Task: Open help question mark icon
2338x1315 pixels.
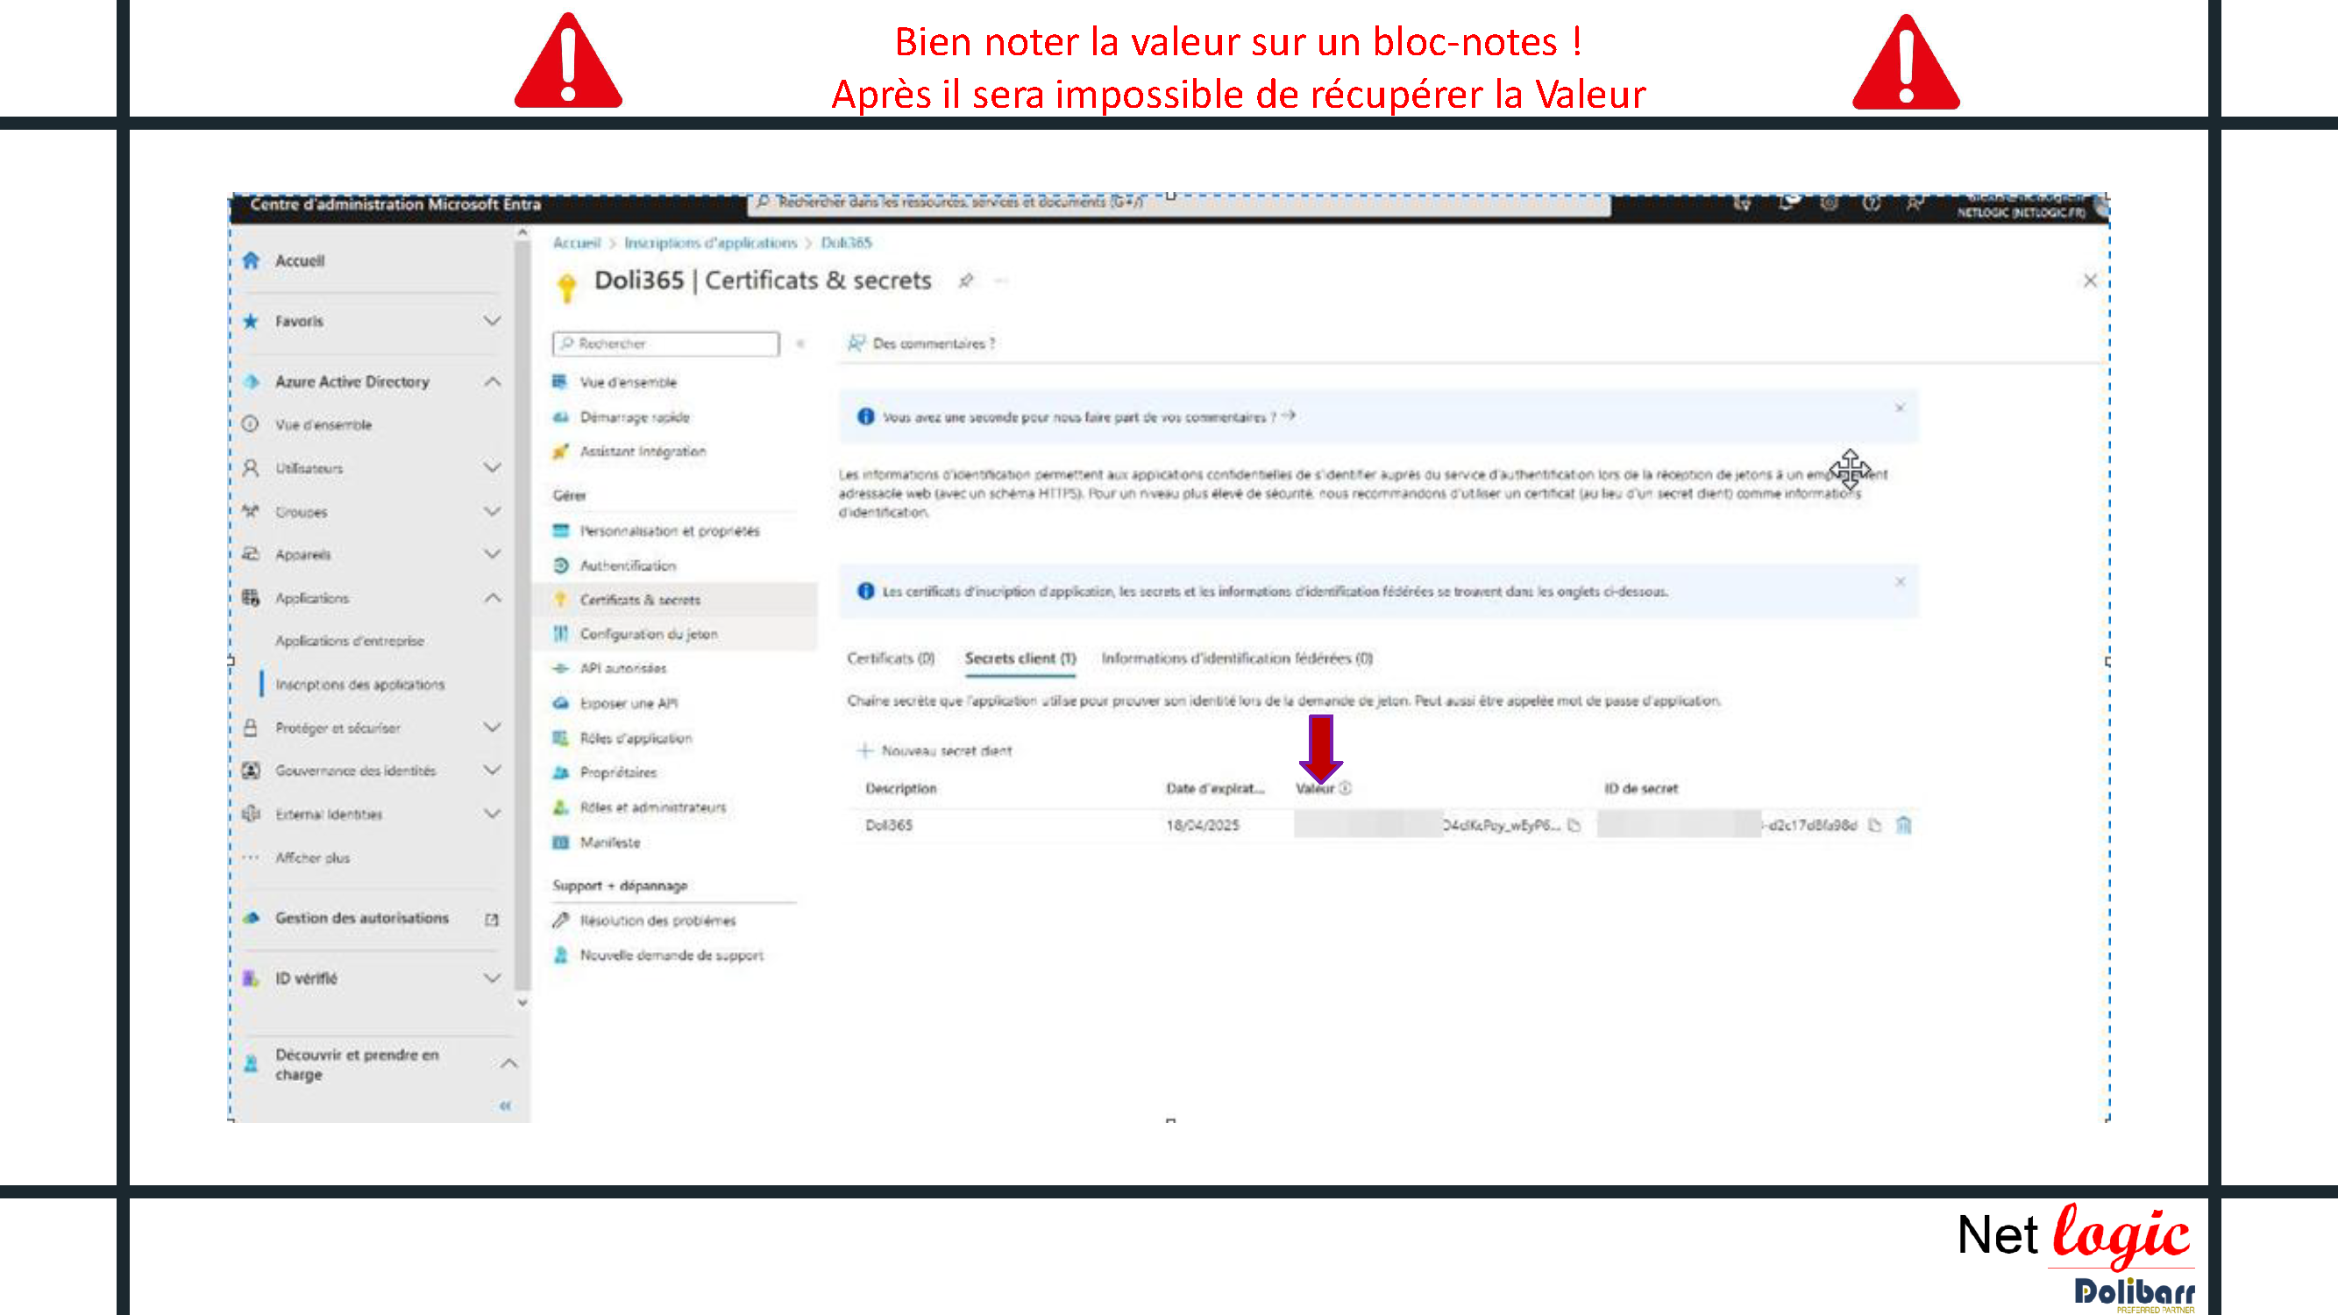Action: [x=1872, y=204]
